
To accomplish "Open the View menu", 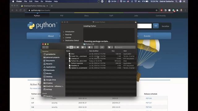I will (x=37, y=1).
